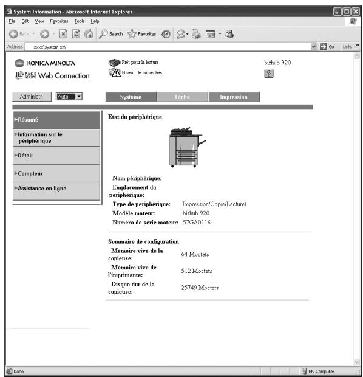Expand the Links toolbar chevron

(x=358, y=45)
